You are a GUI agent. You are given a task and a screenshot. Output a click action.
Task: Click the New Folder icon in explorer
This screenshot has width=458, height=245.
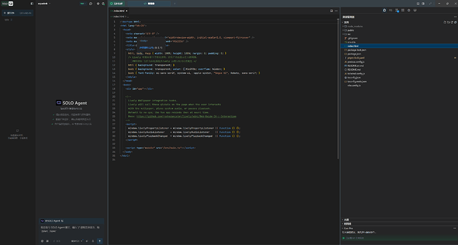click(x=448, y=22)
